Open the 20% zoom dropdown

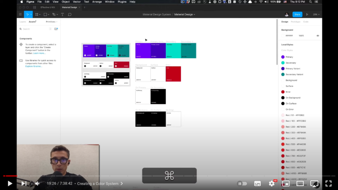pyautogui.click(x=316, y=14)
